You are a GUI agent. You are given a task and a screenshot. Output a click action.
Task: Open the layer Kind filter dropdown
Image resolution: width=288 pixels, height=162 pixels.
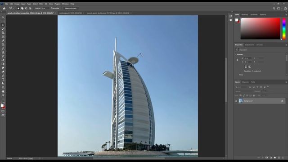coord(242,87)
